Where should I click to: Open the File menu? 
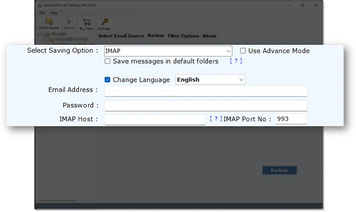(x=42, y=13)
